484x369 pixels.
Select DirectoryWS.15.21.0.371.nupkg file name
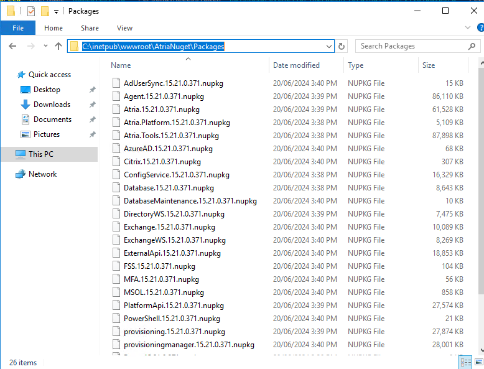pyautogui.click(x=174, y=214)
